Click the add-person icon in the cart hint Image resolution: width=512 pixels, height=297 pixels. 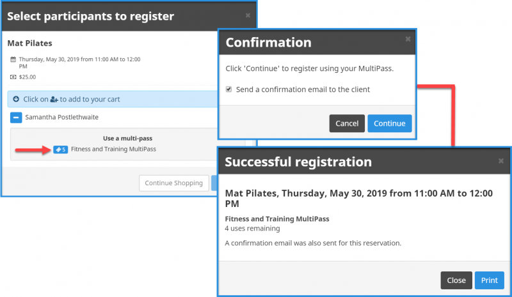54,100
